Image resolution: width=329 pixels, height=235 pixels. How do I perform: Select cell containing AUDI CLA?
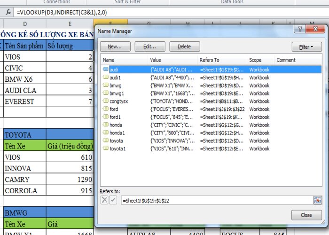pyautogui.click(x=25, y=90)
